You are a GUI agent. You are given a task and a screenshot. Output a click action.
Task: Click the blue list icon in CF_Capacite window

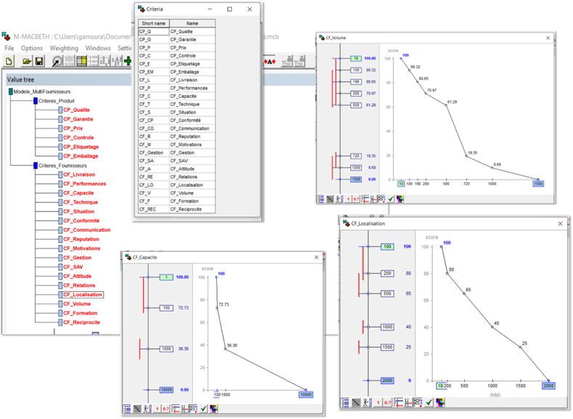[127, 408]
